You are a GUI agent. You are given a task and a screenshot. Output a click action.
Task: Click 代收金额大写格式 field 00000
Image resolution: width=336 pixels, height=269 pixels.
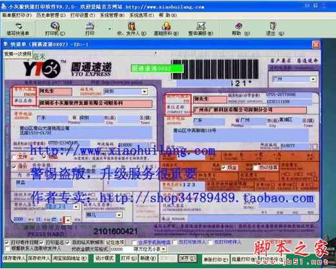click(x=121, y=249)
